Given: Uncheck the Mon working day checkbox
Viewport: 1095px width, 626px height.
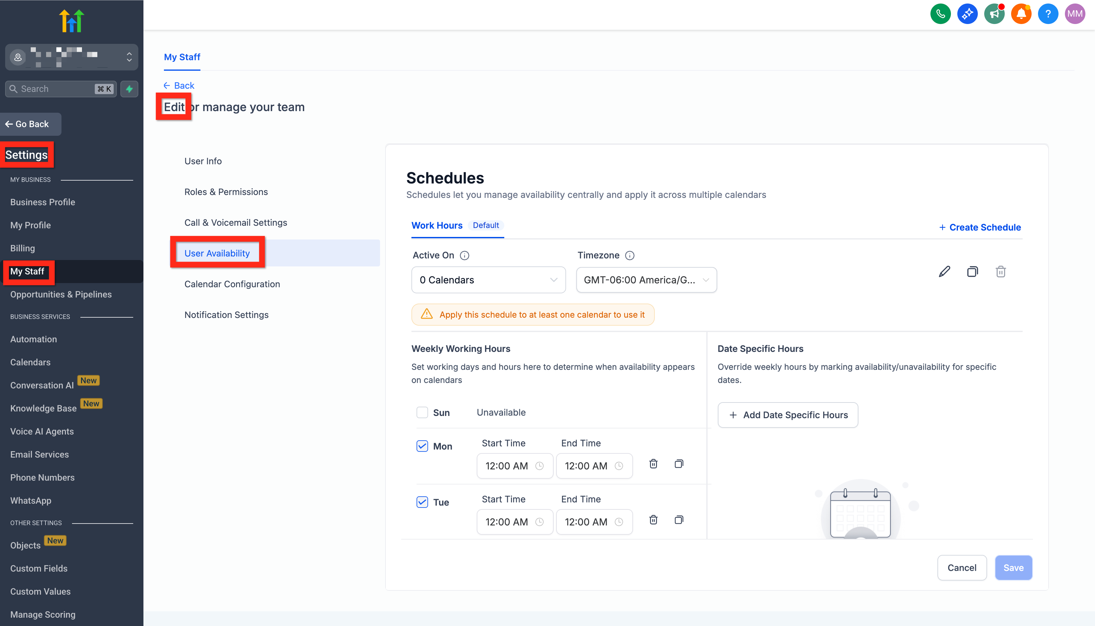Looking at the screenshot, I should [422, 446].
